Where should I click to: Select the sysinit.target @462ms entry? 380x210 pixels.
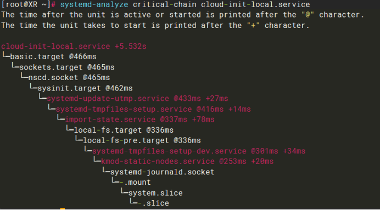coord(85,88)
